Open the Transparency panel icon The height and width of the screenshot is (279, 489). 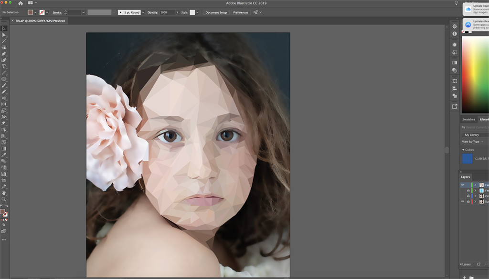(455, 70)
